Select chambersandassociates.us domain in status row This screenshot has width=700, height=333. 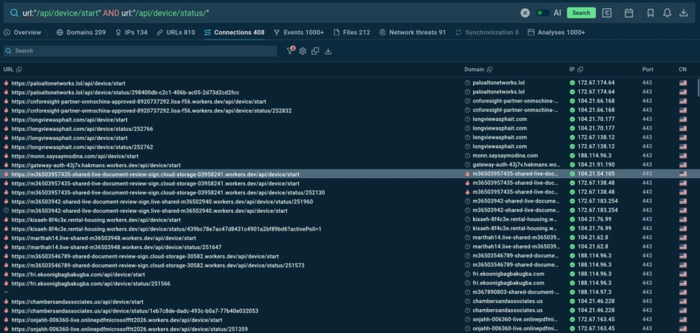pyautogui.click(x=508, y=310)
